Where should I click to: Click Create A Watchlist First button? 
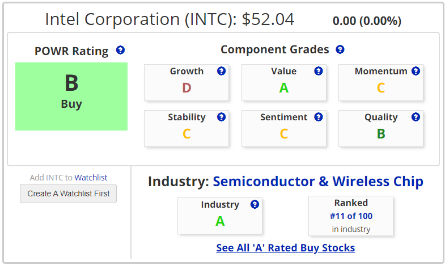68,194
